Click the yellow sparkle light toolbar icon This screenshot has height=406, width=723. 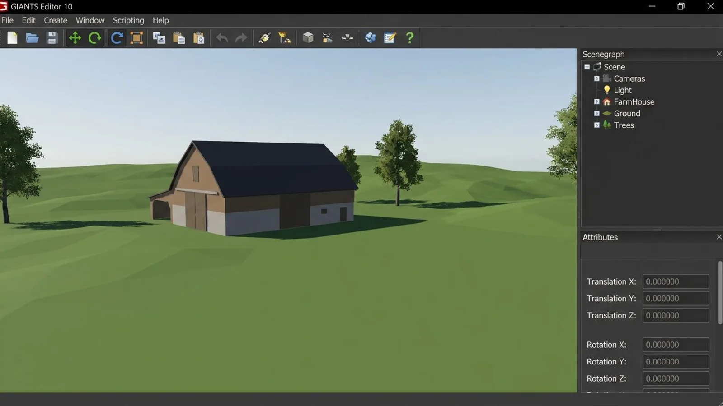284,38
